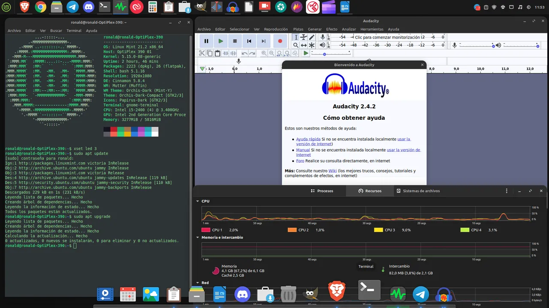Click the Memoria pie color indicator
549x308 pixels.
point(216,270)
